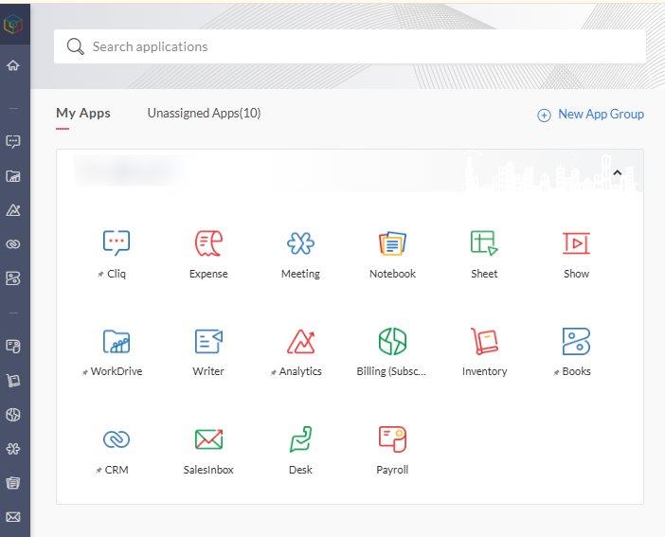Open SalesInbox envelope in sidebar

[13, 517]
